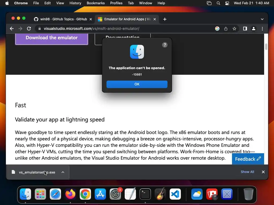The height and width of the screenshot is (205, 274).
Task: Bookmark this page with the star
Action: point(234,29)
